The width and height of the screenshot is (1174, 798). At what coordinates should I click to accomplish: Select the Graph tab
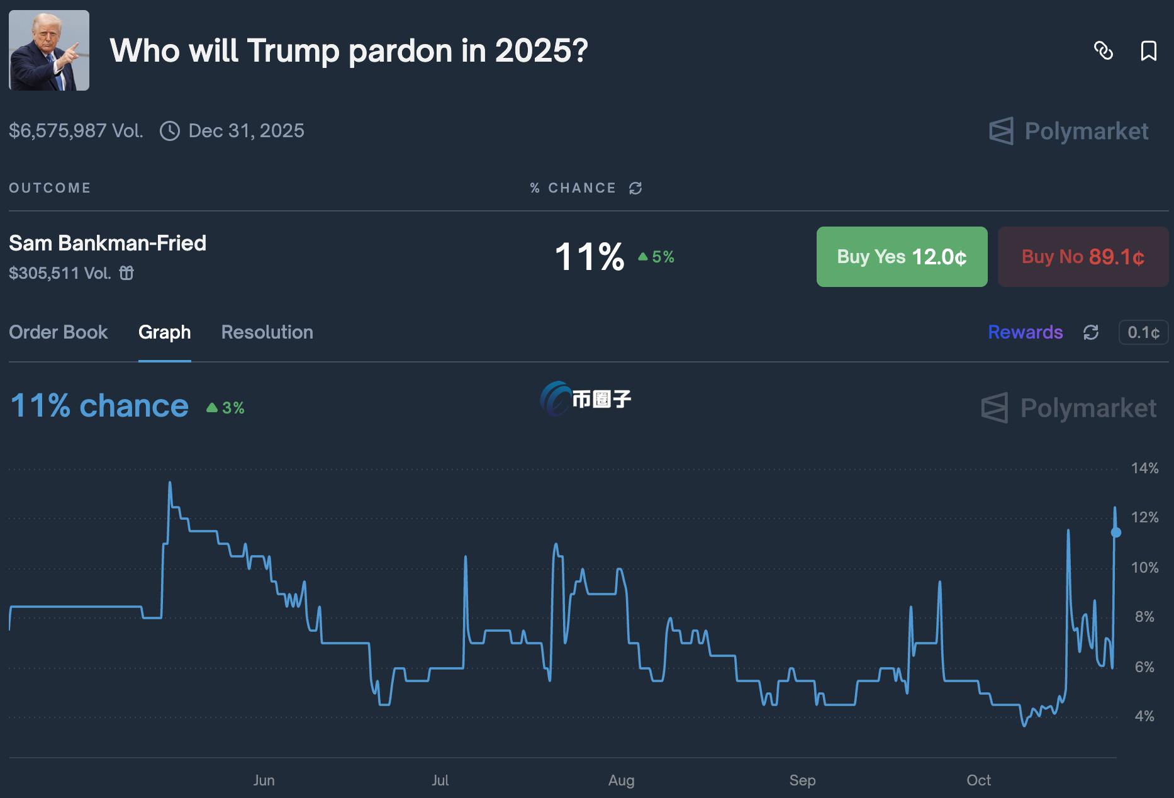(164, 332)
